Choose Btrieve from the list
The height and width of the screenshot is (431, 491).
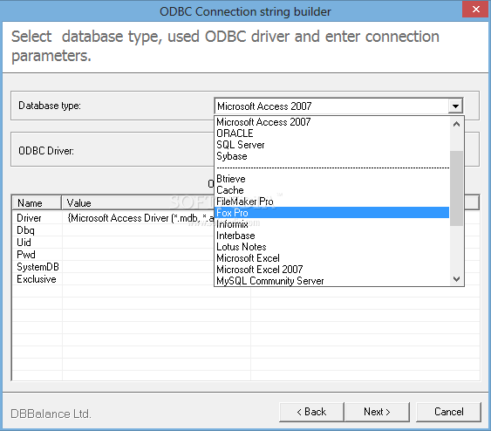[x=332, y=179]
